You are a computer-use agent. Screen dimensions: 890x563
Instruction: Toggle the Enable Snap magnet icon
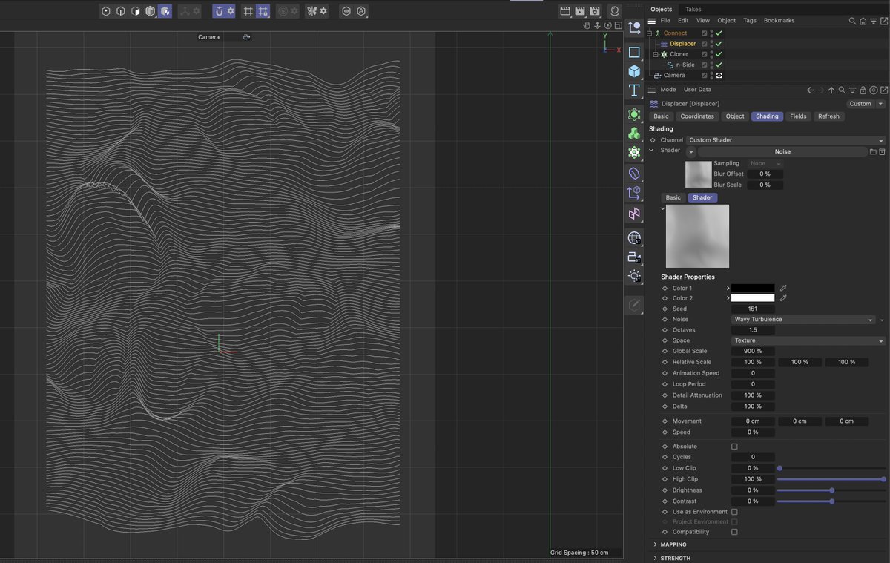(x=219, y=11)
